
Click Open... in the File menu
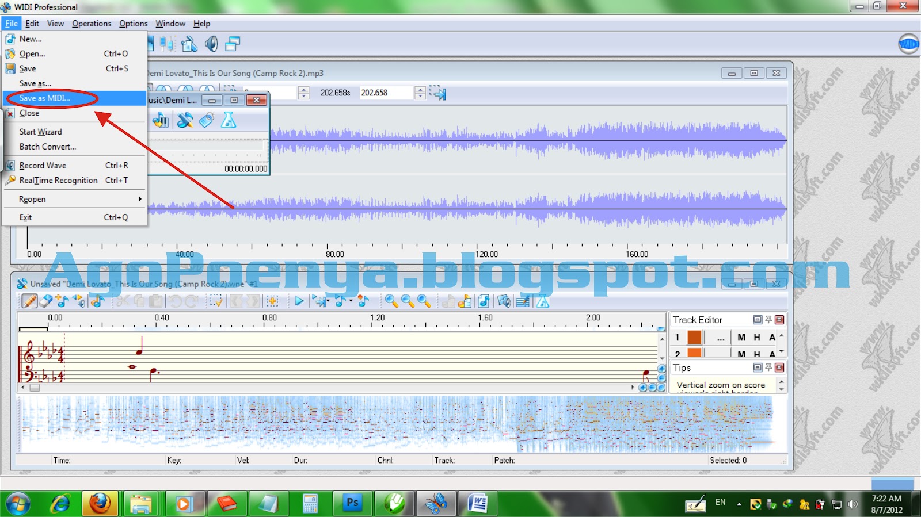[74, 53]
